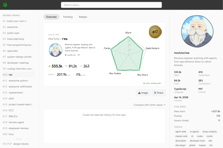The width and height of the screenshot is (223, 148).
Task: Open #8 developer-roadmap repo
Action: point(19,63)
